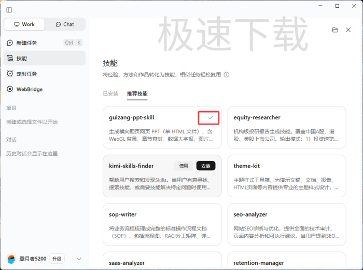Image resolution: width=363 pixels, height=270 pixels.
Task: Open the skills folder icon
Action: pos(335,30)
